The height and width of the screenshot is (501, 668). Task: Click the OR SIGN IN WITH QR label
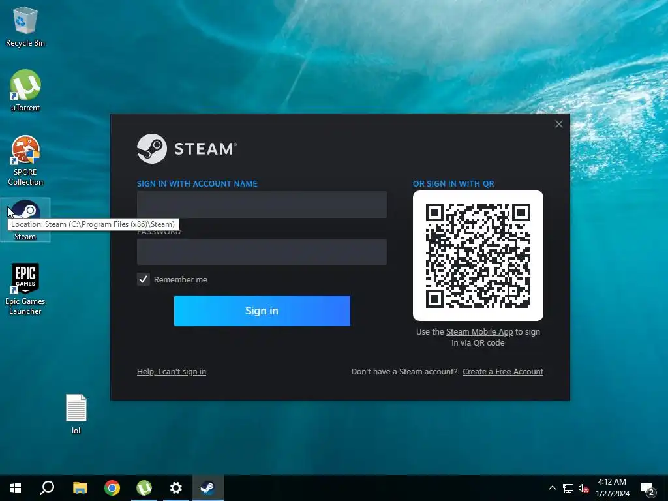[453, 183]
